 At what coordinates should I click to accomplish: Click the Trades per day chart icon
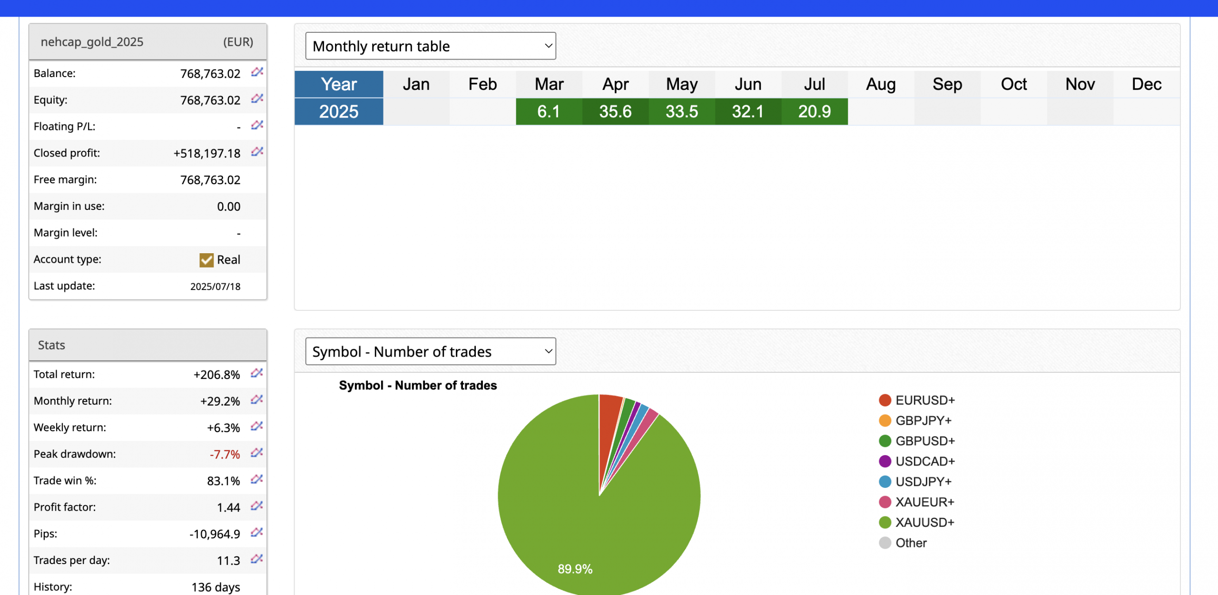[x=257, y=559]
